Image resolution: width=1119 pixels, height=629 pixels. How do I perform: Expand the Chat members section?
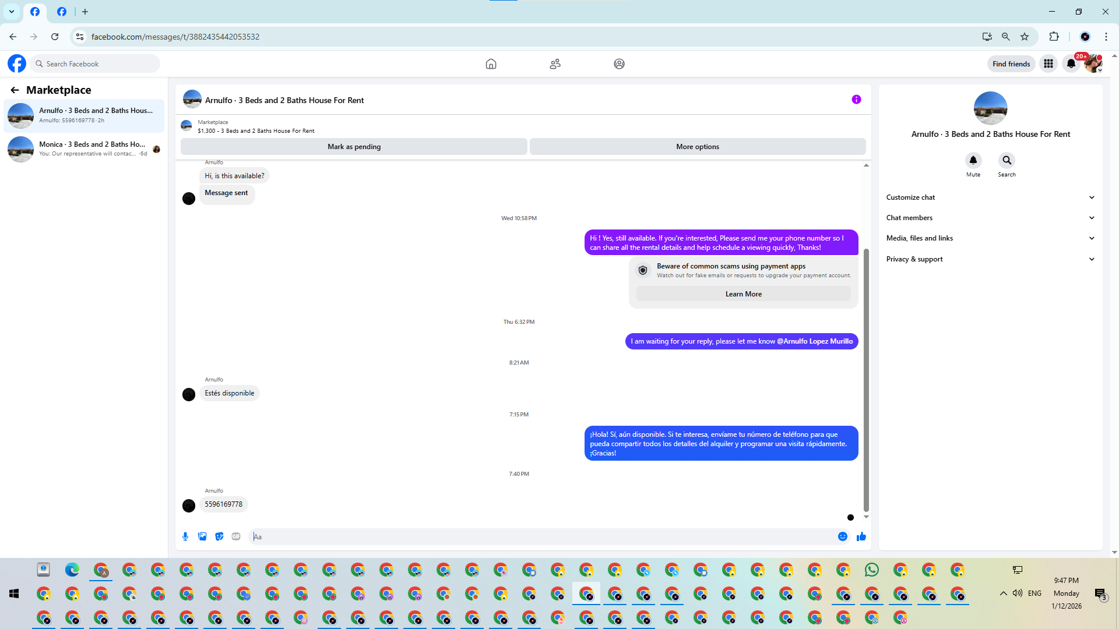click(990, 218)
